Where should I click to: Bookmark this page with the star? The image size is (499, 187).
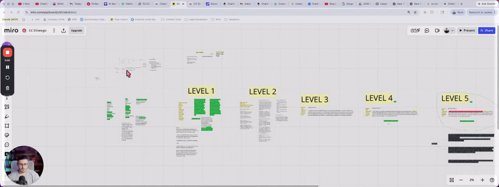click(415, 12)
